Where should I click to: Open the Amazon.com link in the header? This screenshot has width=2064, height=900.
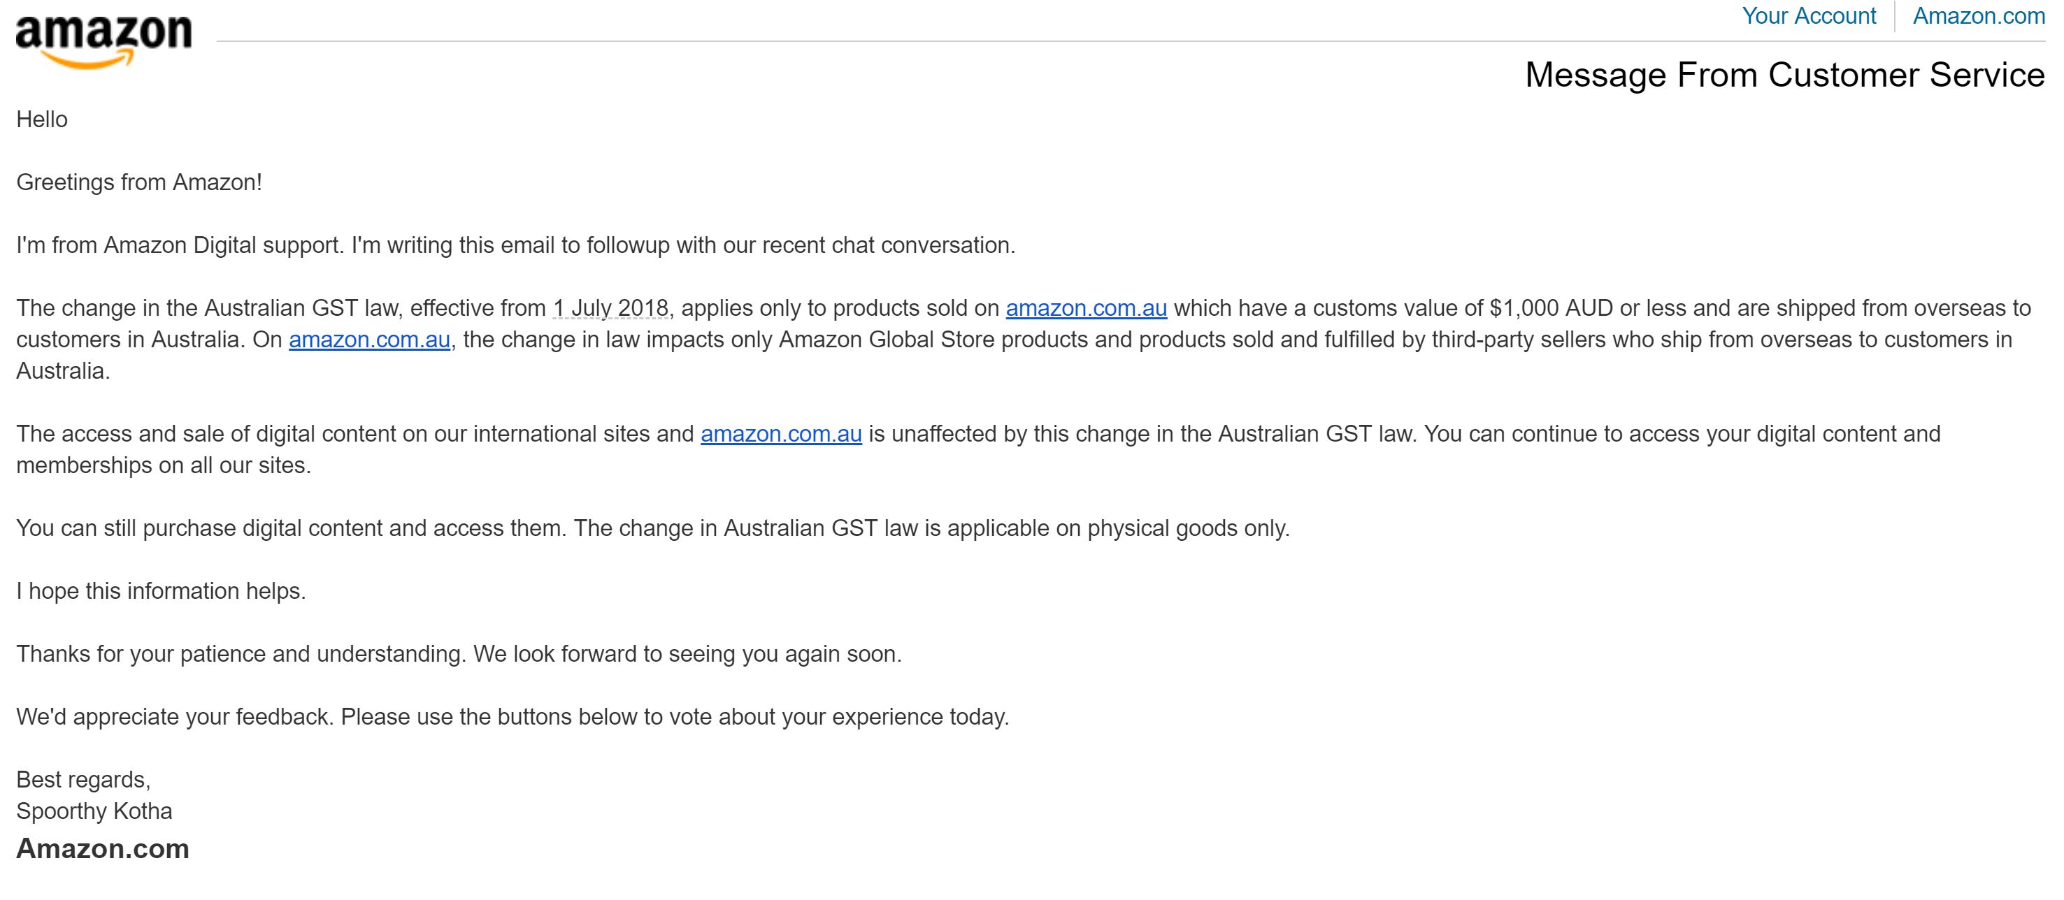tap(1978, 16)
